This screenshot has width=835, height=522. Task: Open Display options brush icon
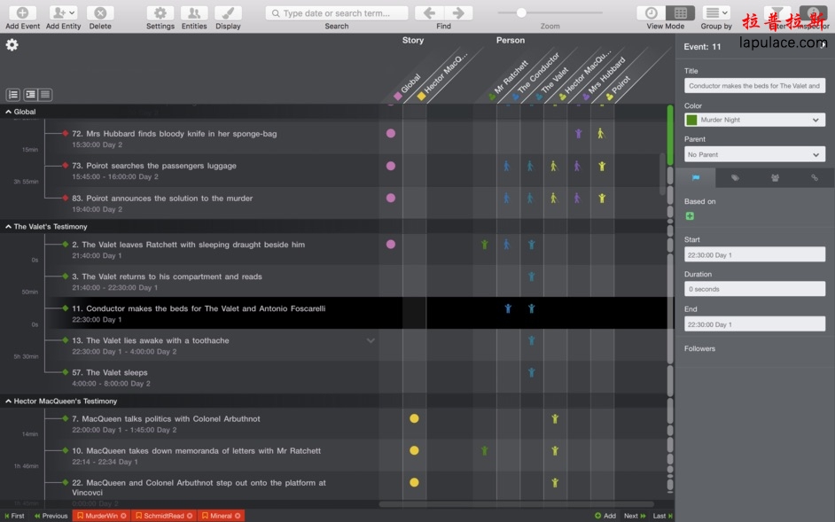[x=228, y=13]
